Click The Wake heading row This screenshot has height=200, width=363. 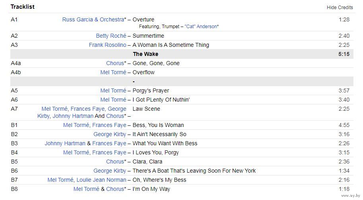(x=182, y=54)
